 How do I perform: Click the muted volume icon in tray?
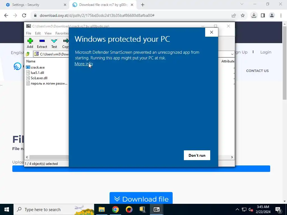[x=251, y=209]
